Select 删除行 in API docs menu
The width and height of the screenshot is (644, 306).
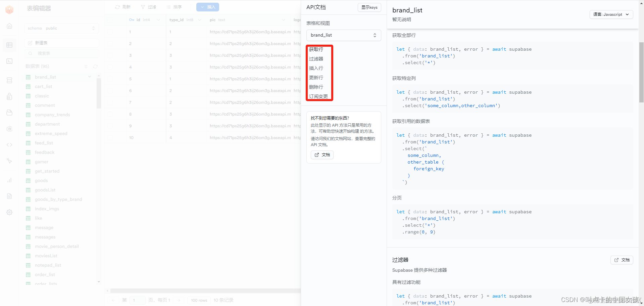pos(316,87)
